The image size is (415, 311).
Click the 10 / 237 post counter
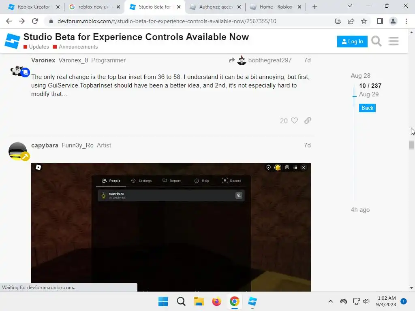point(370,86)
